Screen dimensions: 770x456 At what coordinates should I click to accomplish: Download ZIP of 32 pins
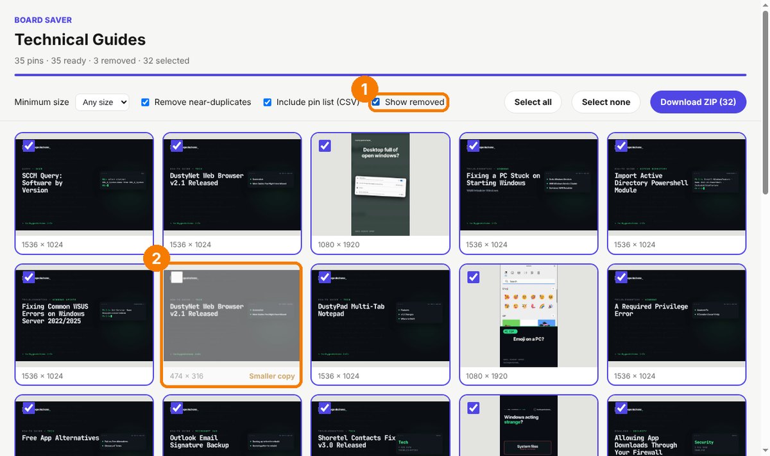[x=698, y=102]
